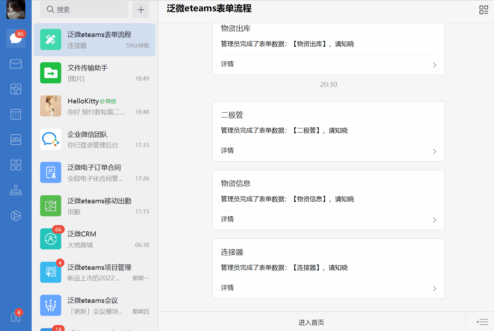494x331 pixels.
Task: Click 泛微eteams表单流程 header title
Action: pos(209,8)
